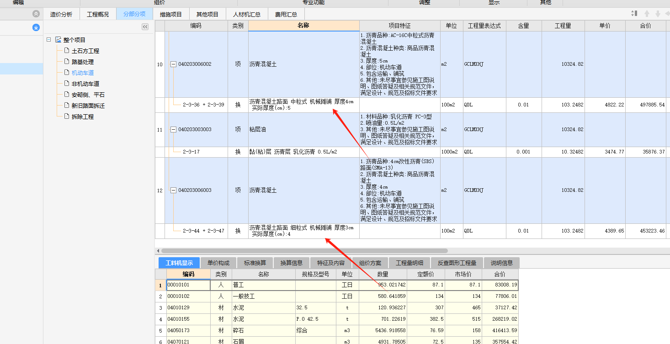Viewport: 670px width, 344px height.
Task: Select 新旧路面拆迁 in the project tree
Action: (x=88, y=106)
